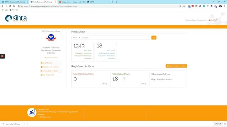The width and height of the screenshot is (227, 127).
Task: Click the green circle extension icon
Action: (204, 6)
